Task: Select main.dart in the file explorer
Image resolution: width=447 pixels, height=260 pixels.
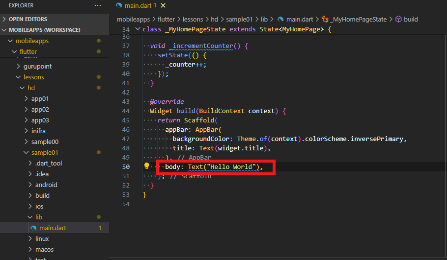Action: tap(53, 228)
